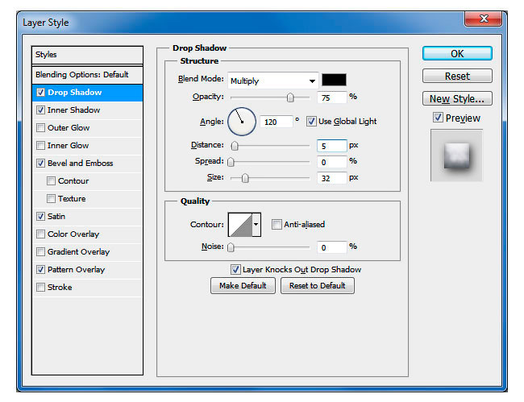The width and height of the screenshot is (524, 402).
Task: Enable the Texture sub-option checkbox
Action: pyautogui.click(x=51, y=199)
